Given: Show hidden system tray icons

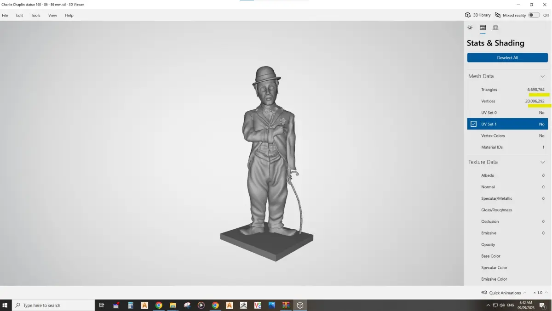Looking at the screenshot, I should [488, 305].
